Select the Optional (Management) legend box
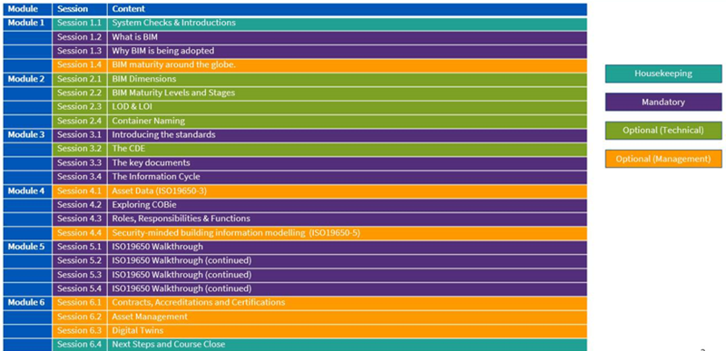Viewport: 726px width, 351px height. pyautogui.click(x=663, y=159)
